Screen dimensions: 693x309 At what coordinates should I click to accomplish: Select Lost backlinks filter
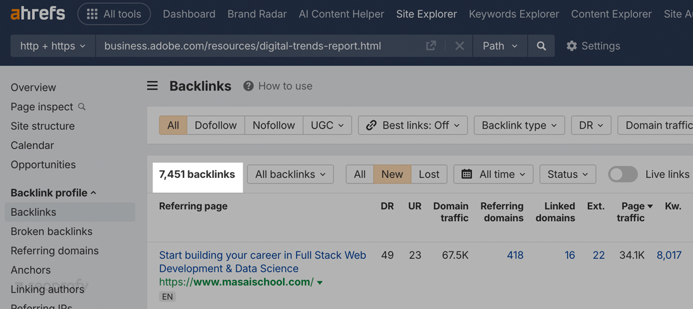pos(429,174)
